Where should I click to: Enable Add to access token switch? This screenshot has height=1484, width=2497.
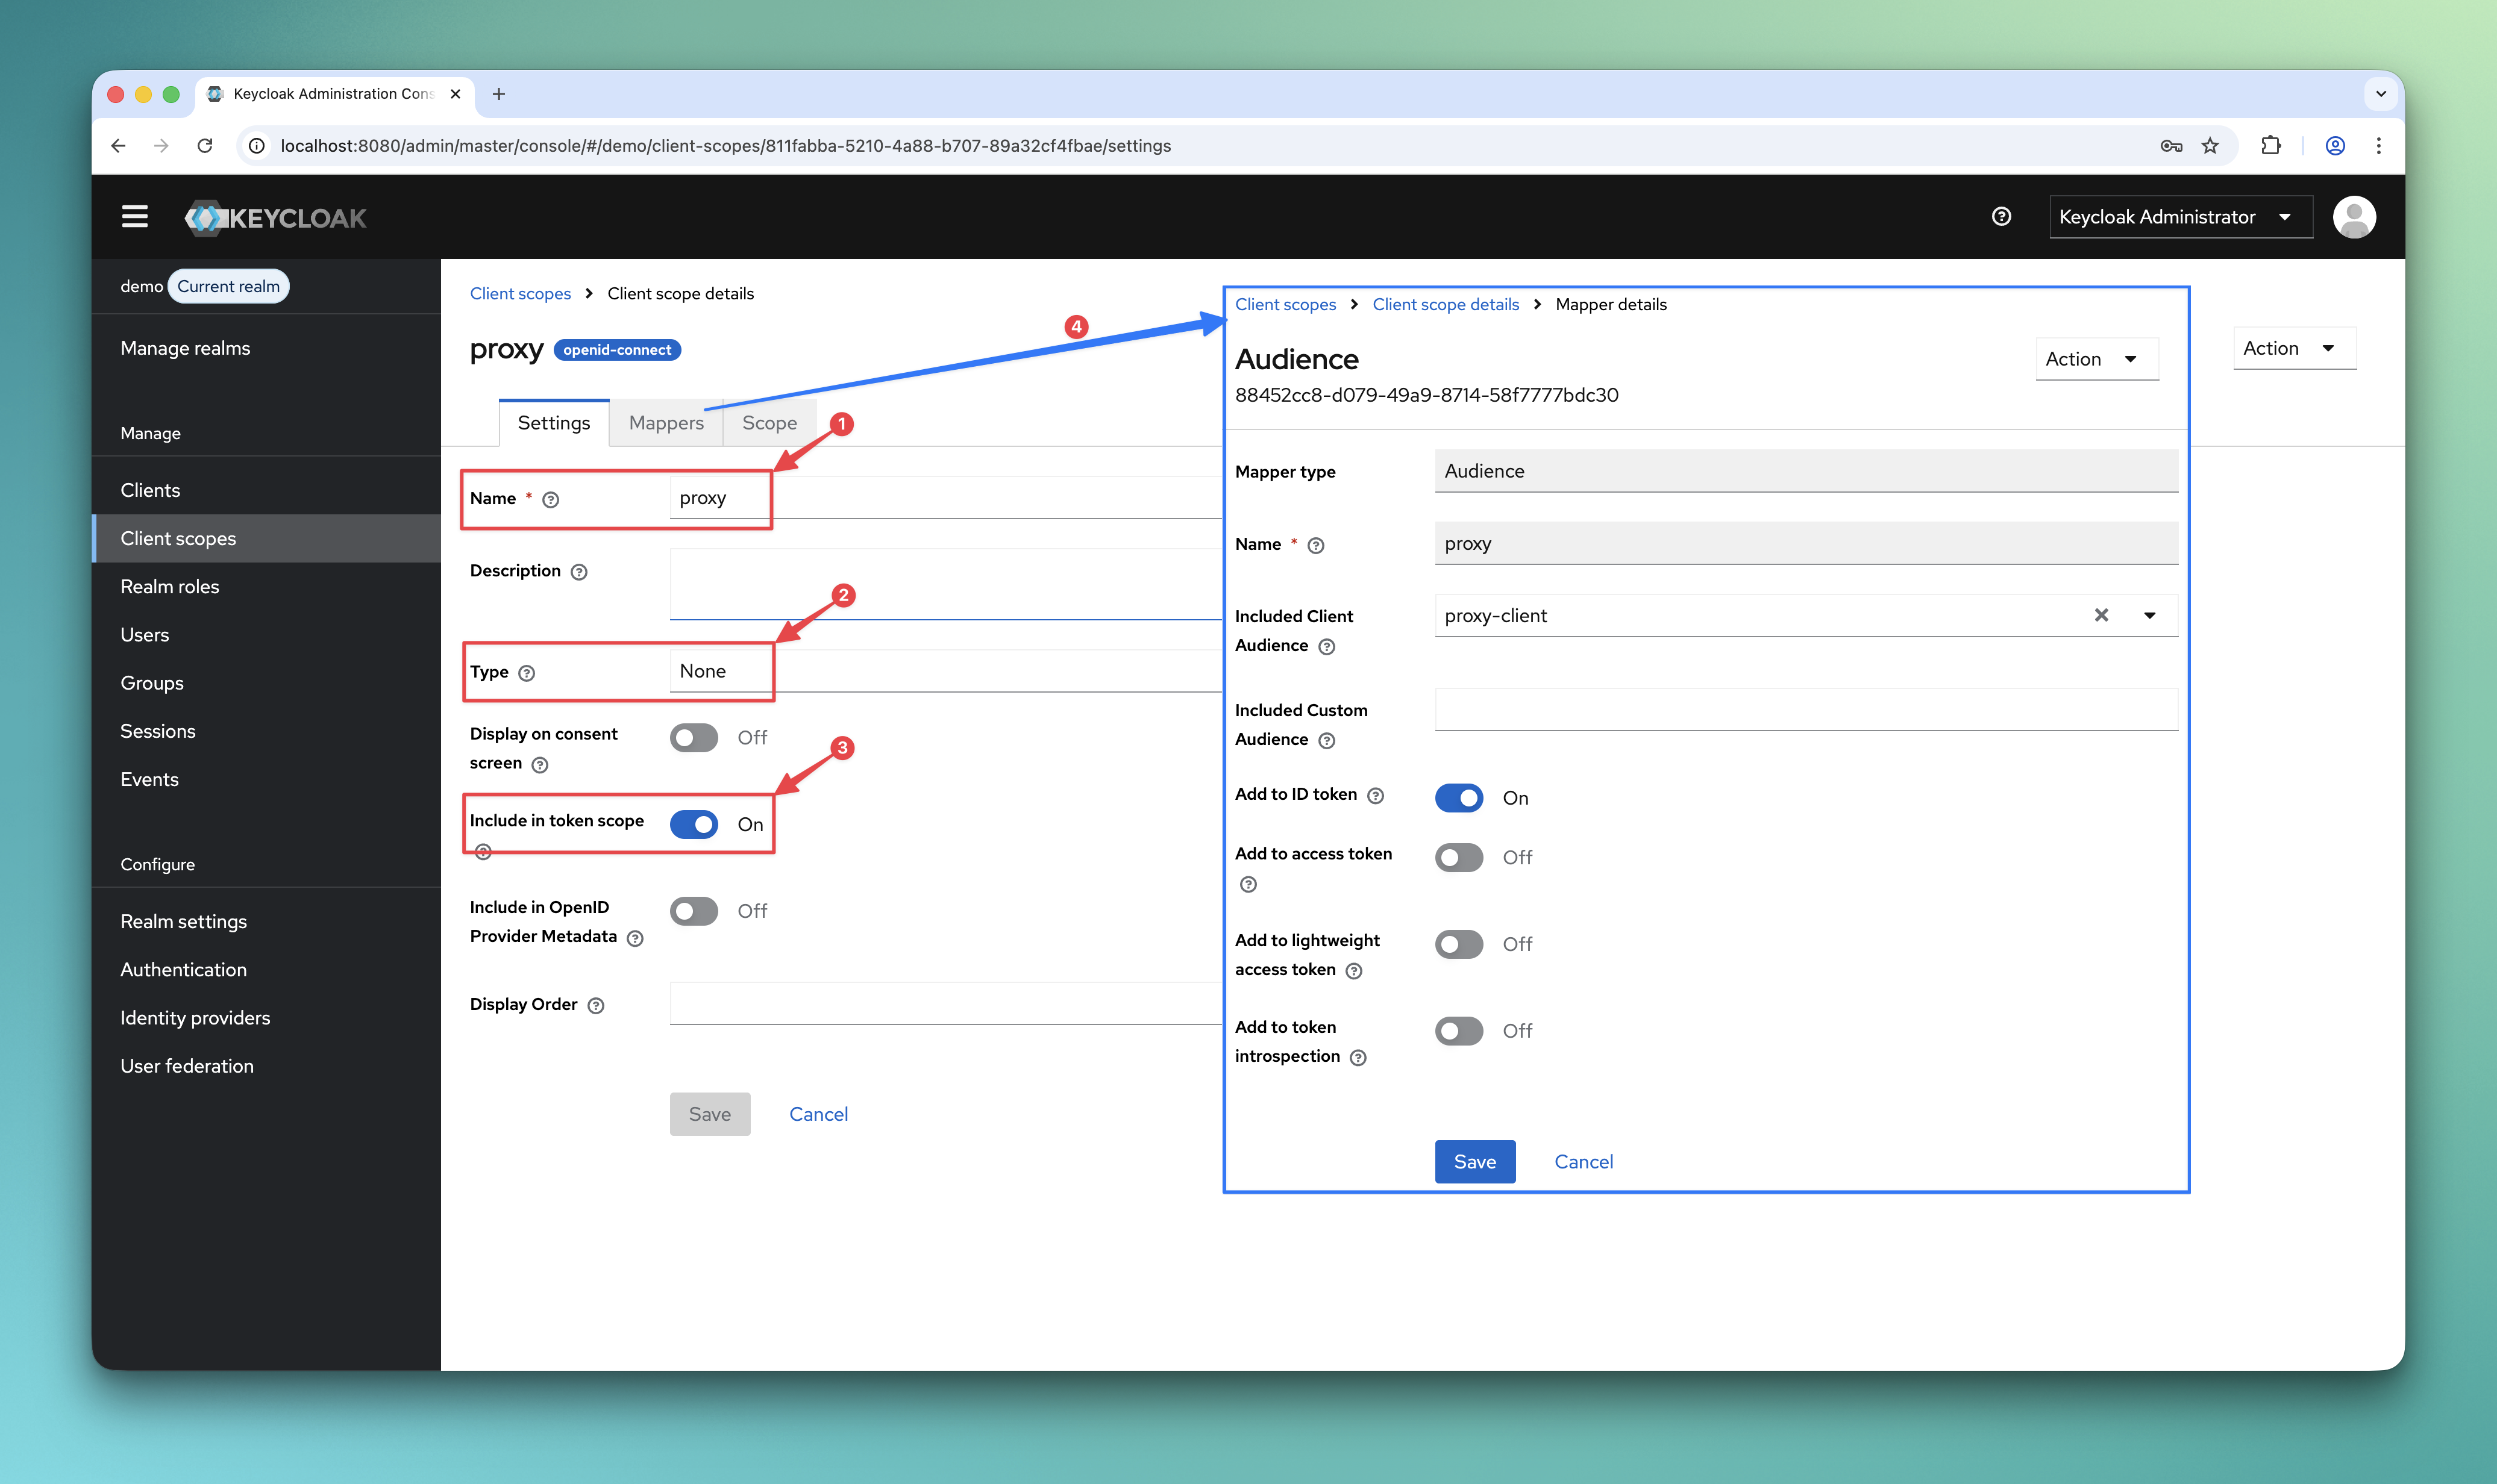(x=1459, y=858)
